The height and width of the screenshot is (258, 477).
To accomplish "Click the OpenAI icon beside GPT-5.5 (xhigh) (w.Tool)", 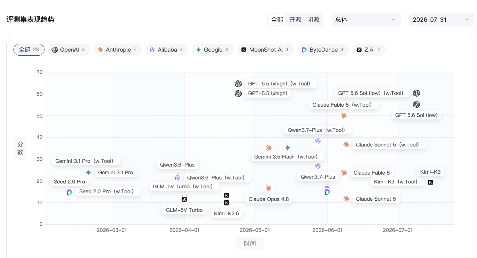I will (x=238, y=84).
